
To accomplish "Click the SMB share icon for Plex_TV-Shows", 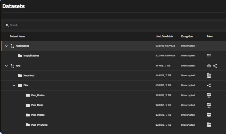I will click(x=209, y=125).
